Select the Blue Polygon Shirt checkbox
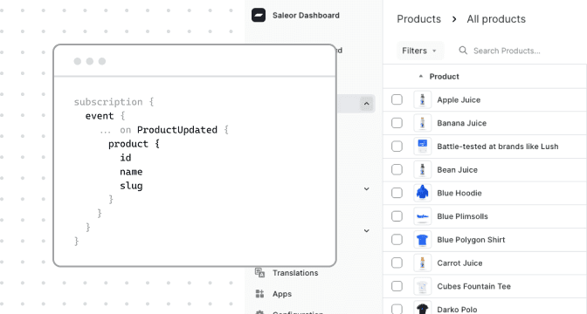This screenshot has height=314, width=587. [x=397, y=240]
